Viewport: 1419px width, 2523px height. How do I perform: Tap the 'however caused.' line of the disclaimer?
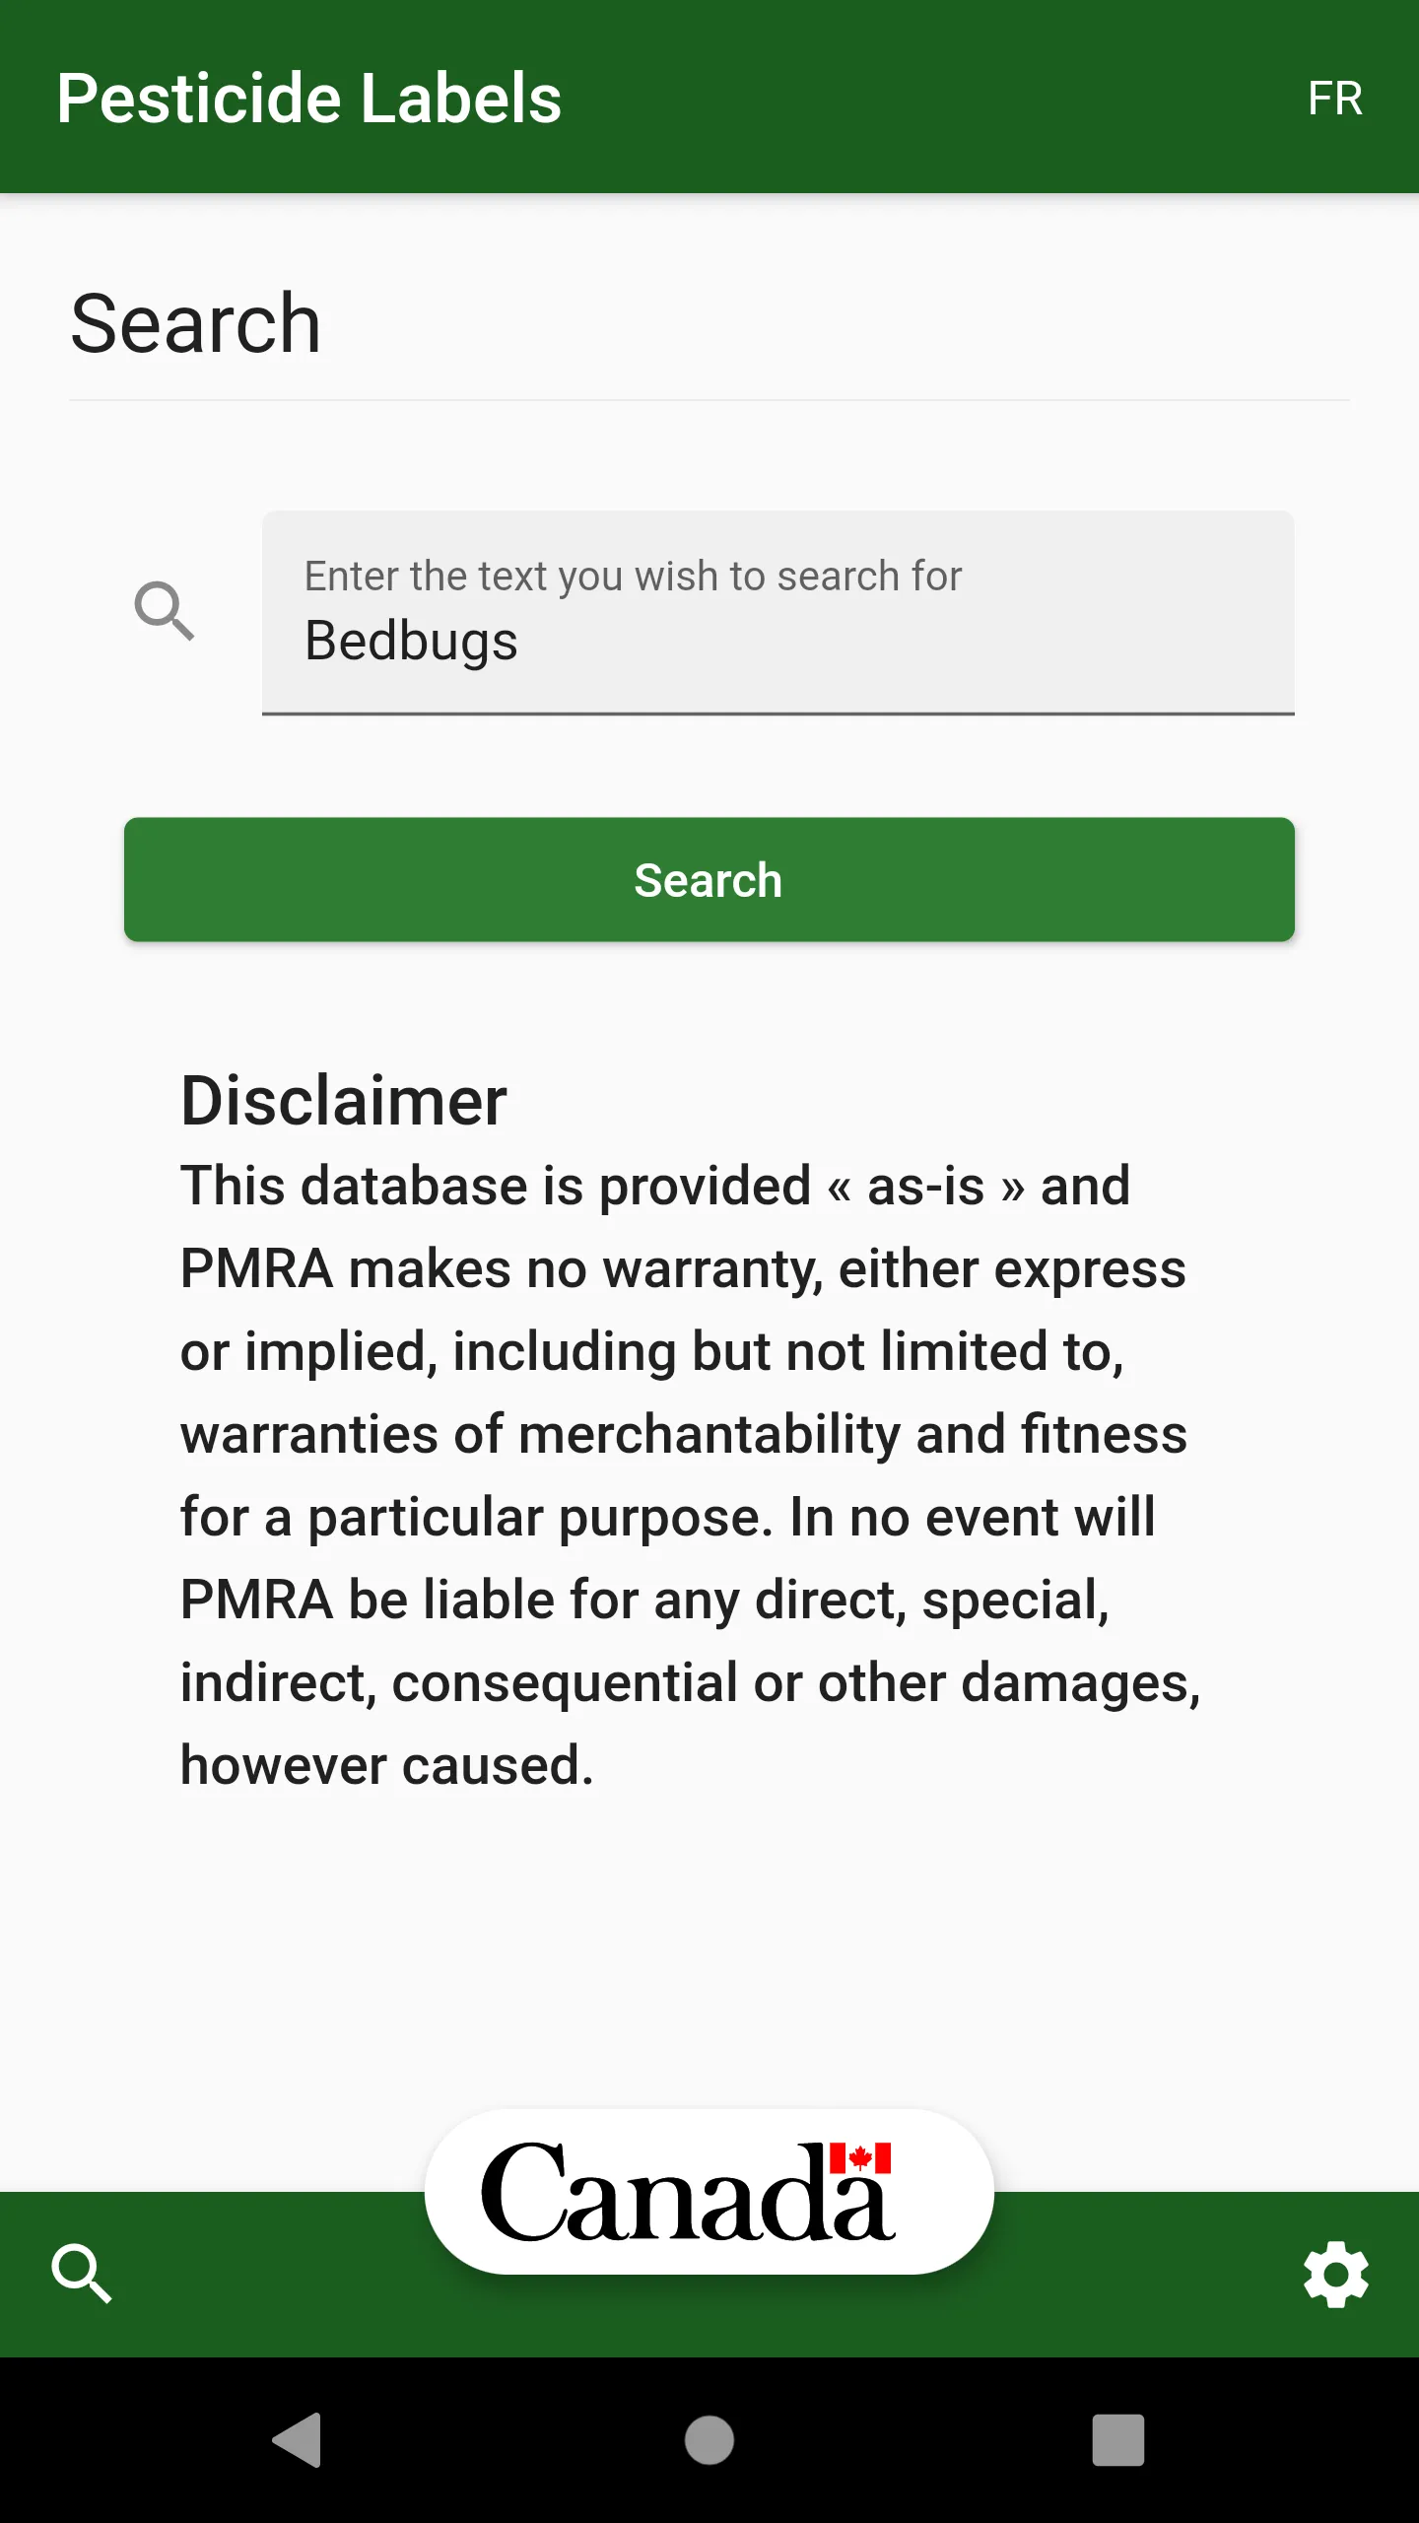pos(387,1764)
